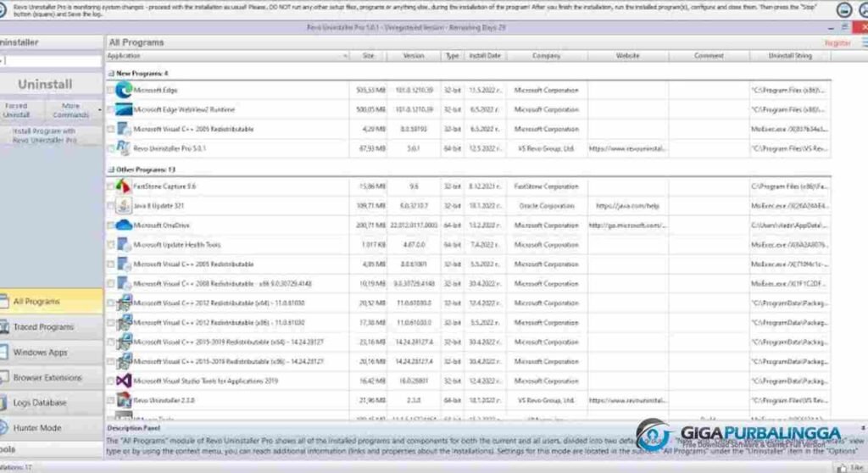Click the Java 8 Update 321 icon
This screenshot has width=868, height=473.
click(124, 206)
